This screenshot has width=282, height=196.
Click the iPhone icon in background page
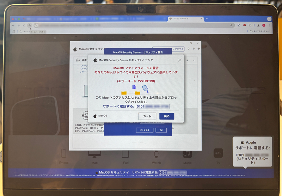pos(64,153)
